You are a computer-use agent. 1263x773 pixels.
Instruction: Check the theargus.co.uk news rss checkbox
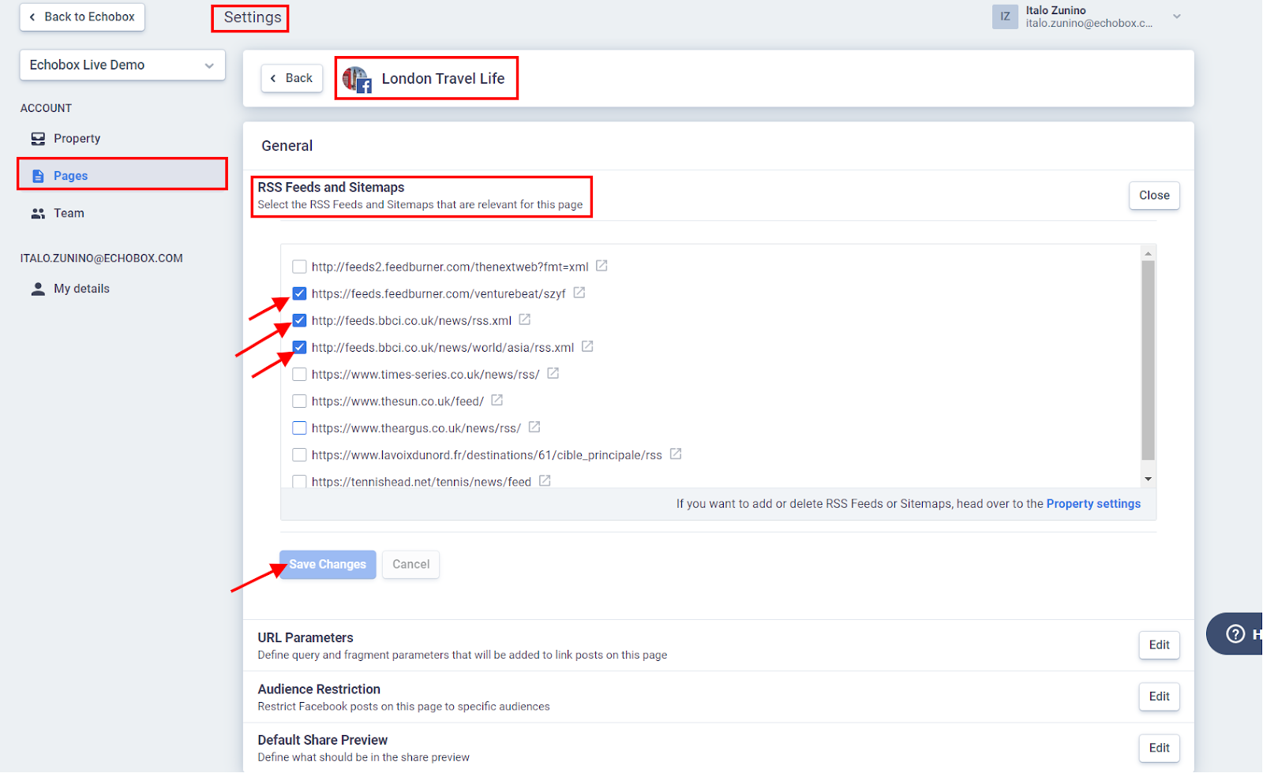[299, 428]
